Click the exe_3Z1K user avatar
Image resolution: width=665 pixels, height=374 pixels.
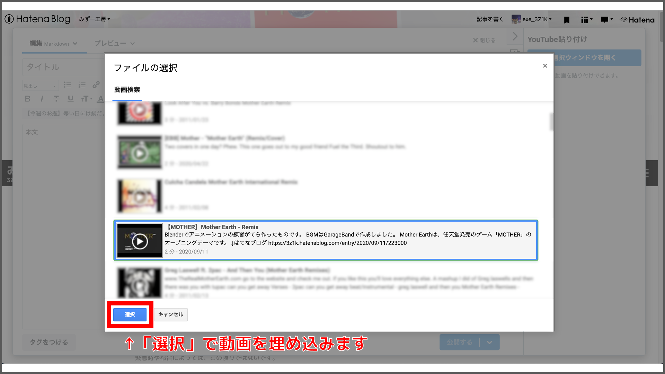pos(516,19)
